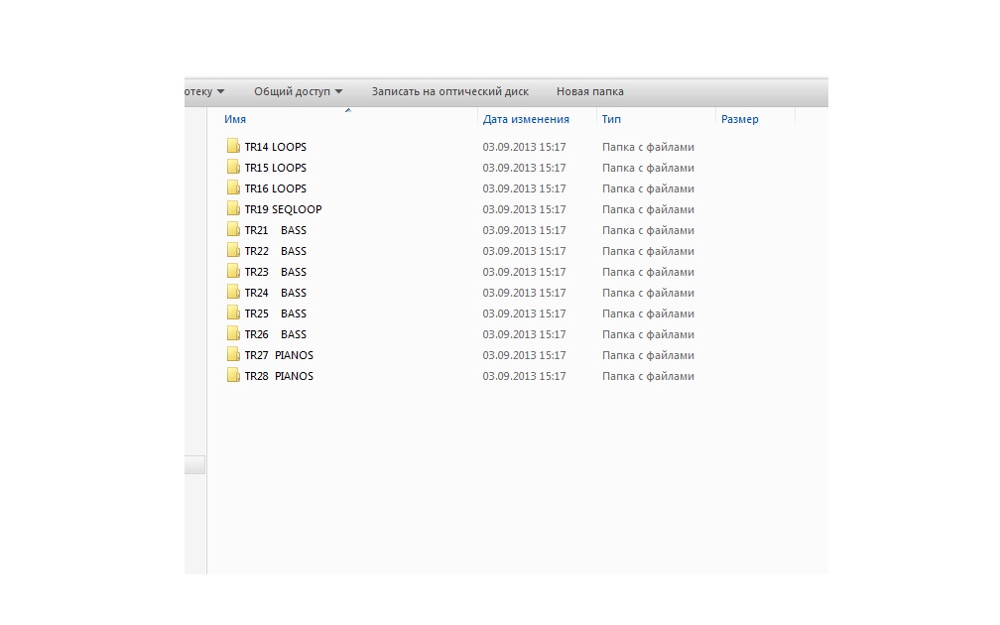Select the TR22 BASS folder name

coord(276,251)
